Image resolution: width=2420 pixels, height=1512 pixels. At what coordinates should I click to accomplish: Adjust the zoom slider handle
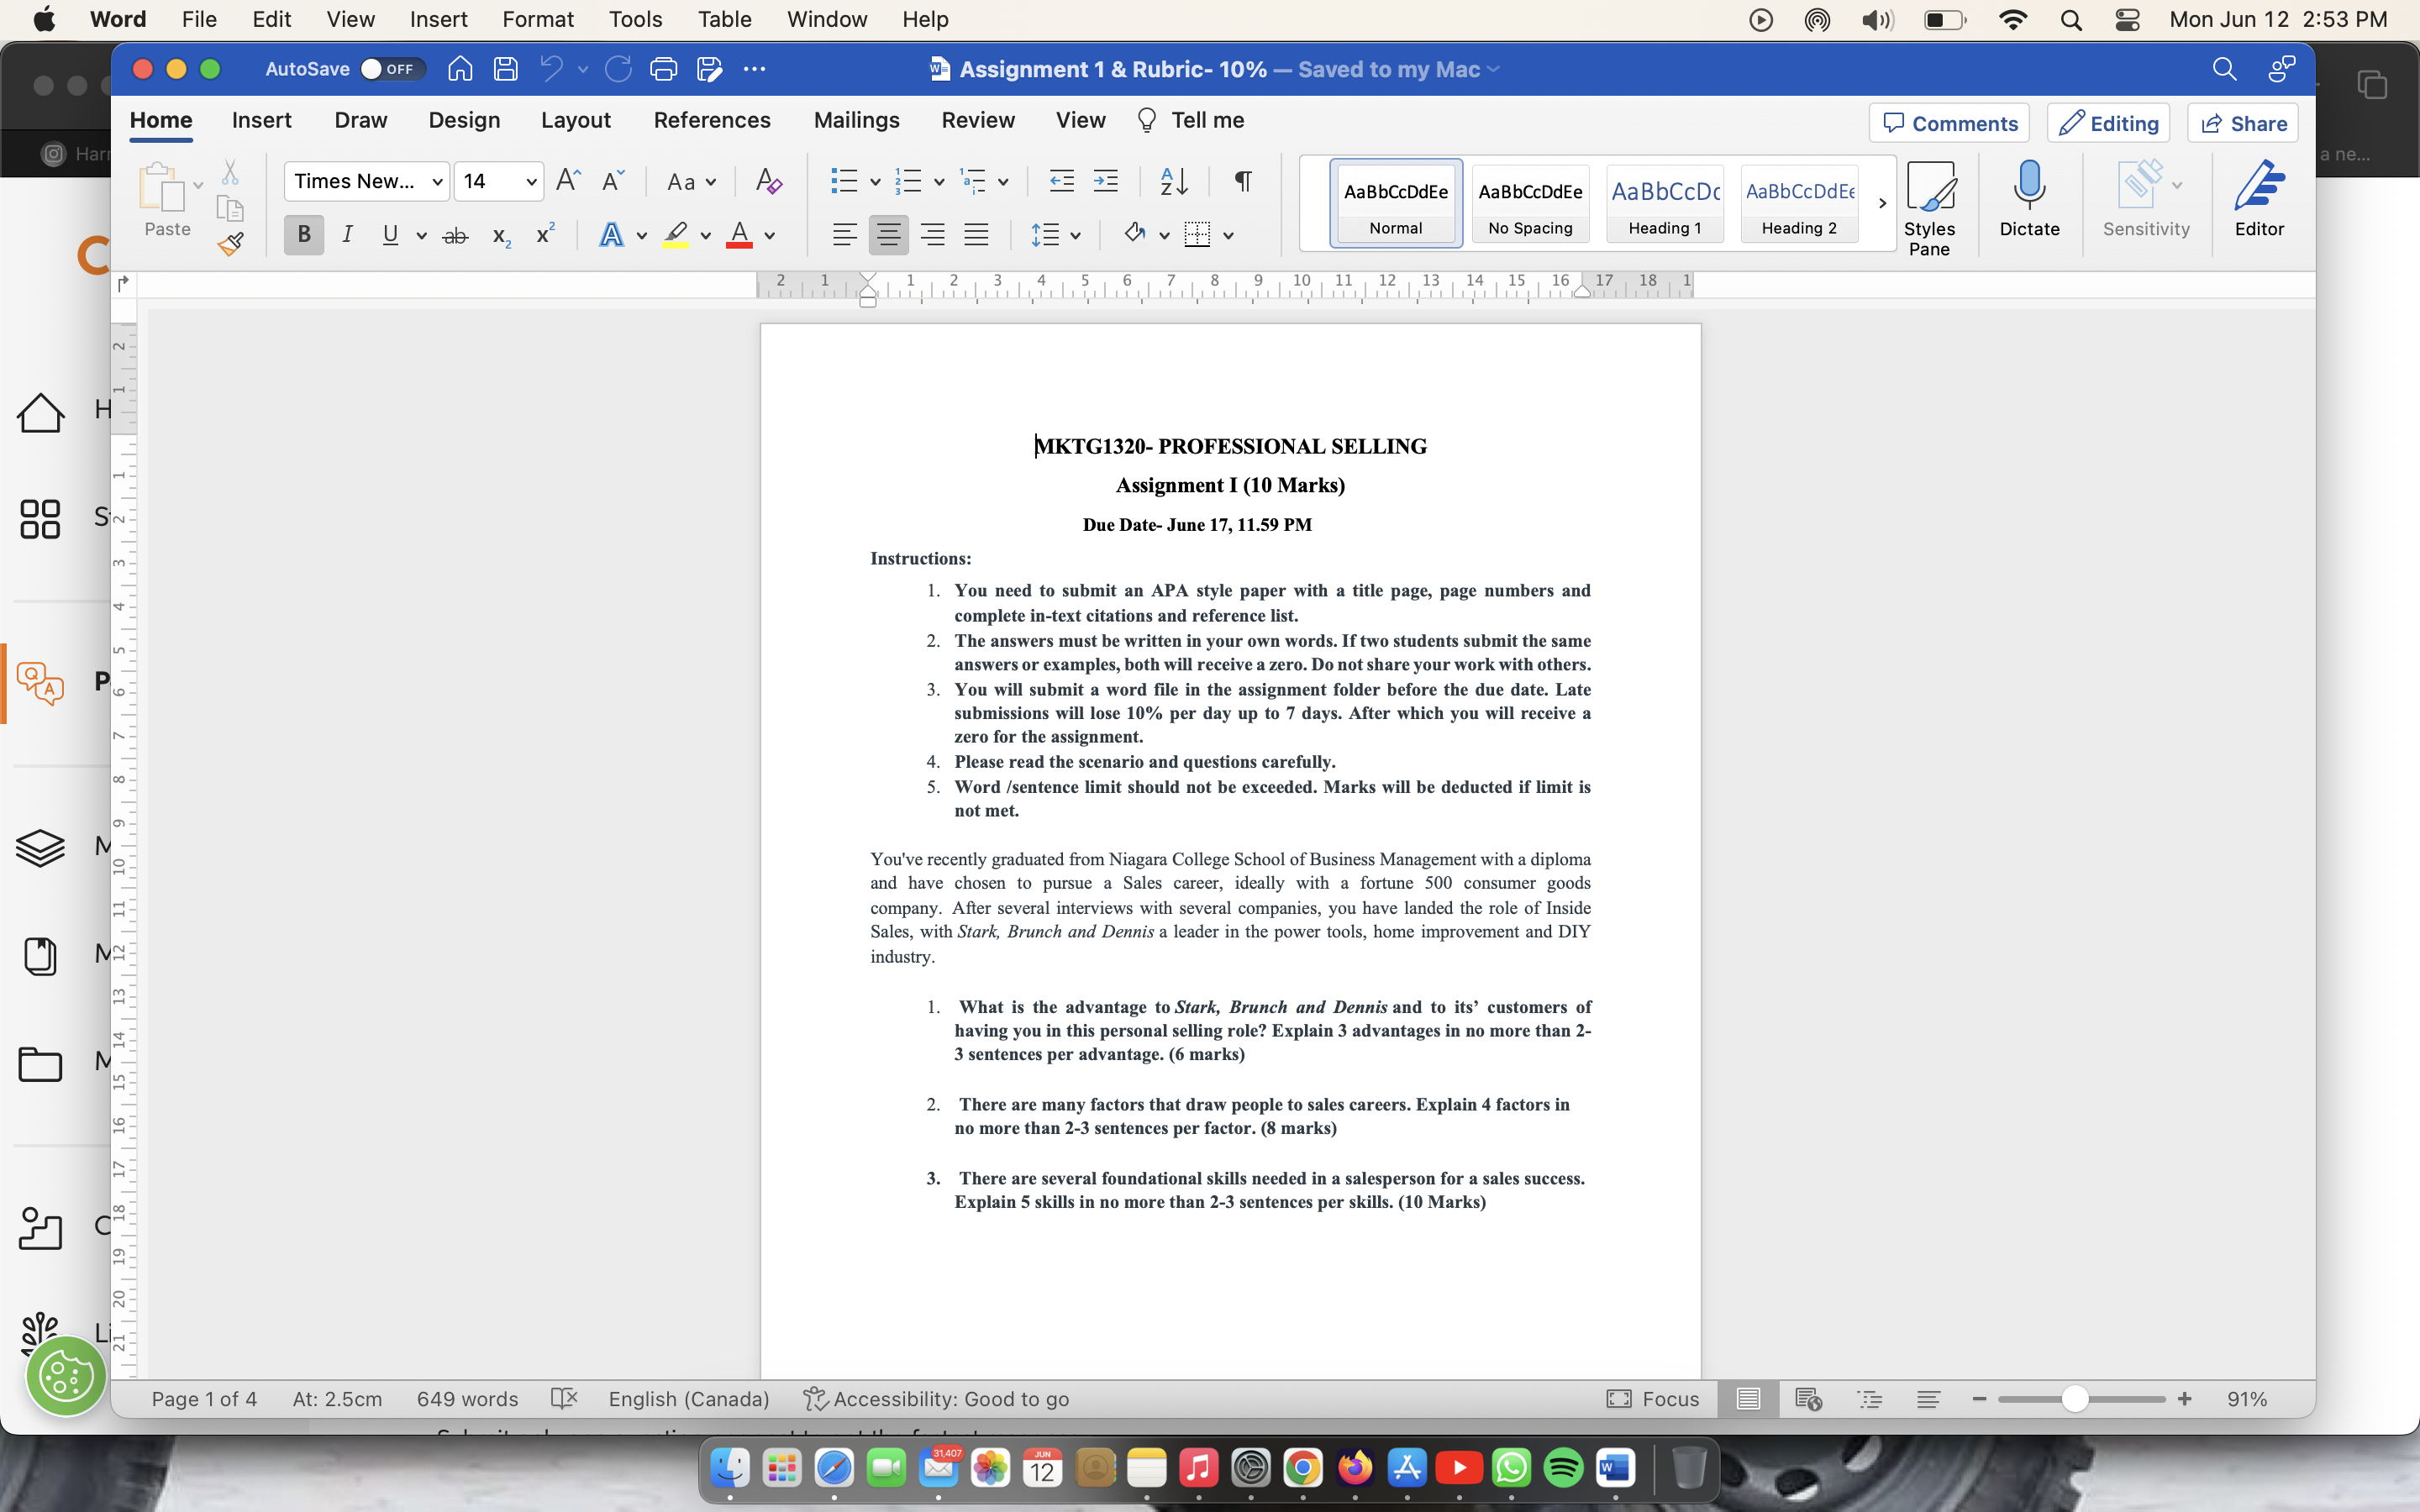2075,1398
